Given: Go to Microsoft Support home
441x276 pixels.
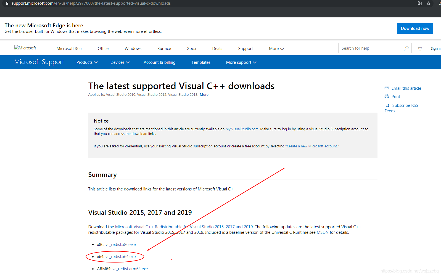Looking at the screenshot, I should pyautogui.click(x=39, y=62).
